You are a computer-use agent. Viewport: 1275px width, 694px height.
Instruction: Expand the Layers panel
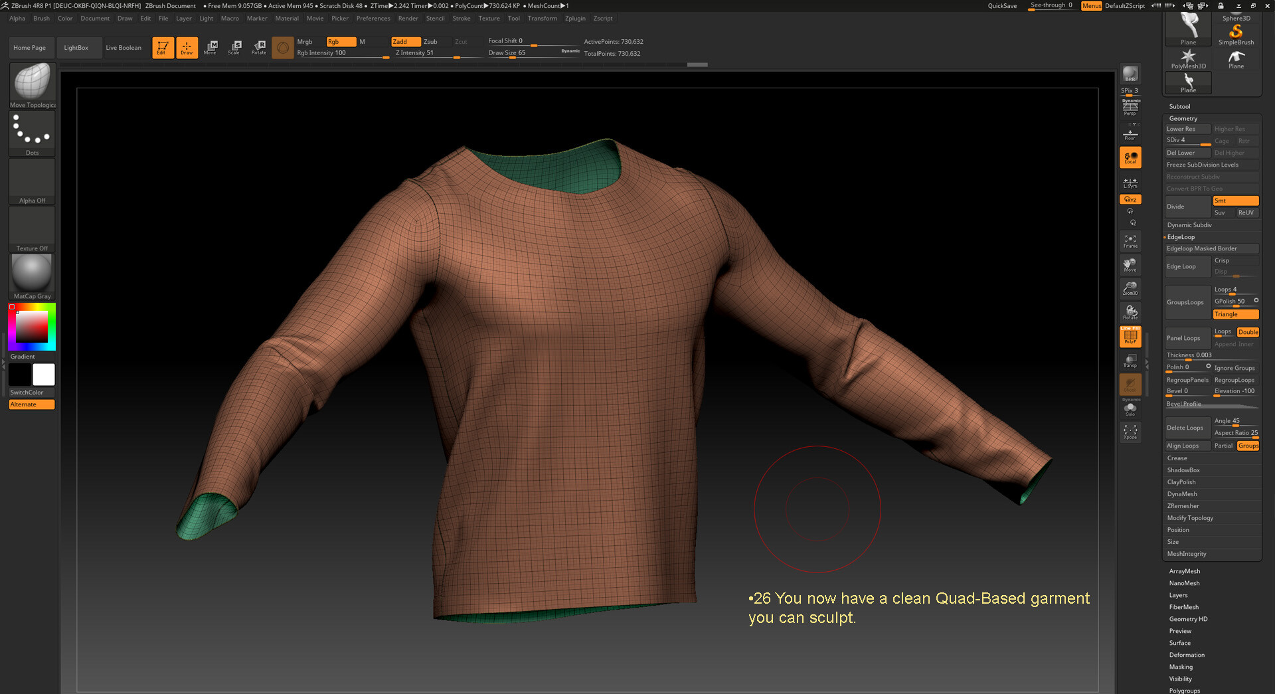(x=1179, y=594)
